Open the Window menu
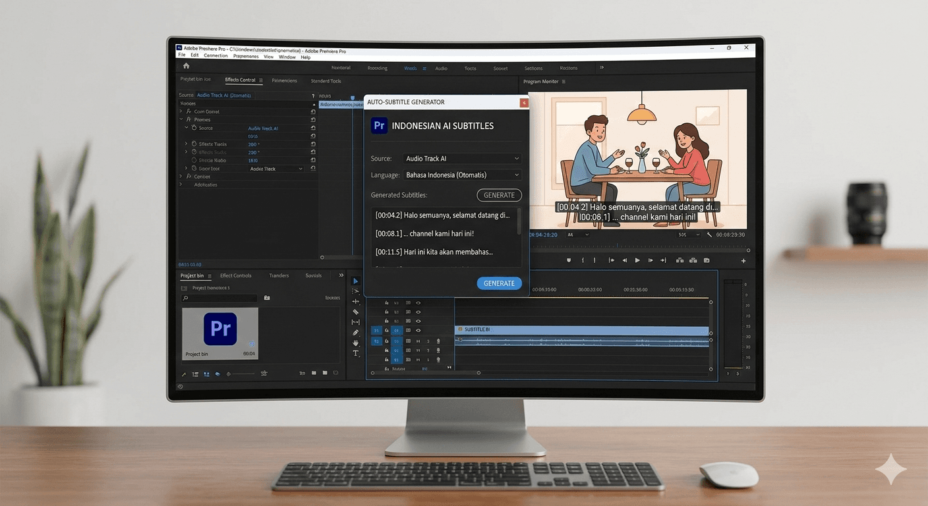Viewport: 928px width, 506px height. tap(287, 57)
